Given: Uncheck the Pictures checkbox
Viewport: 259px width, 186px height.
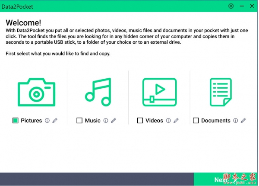Looking at the screenshot, I should (x=16, y=121).
